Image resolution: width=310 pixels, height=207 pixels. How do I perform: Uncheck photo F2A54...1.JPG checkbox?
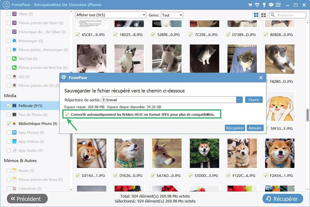(x=266, y=175)
